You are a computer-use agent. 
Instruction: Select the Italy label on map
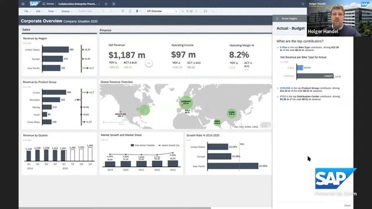coord(187,111)
